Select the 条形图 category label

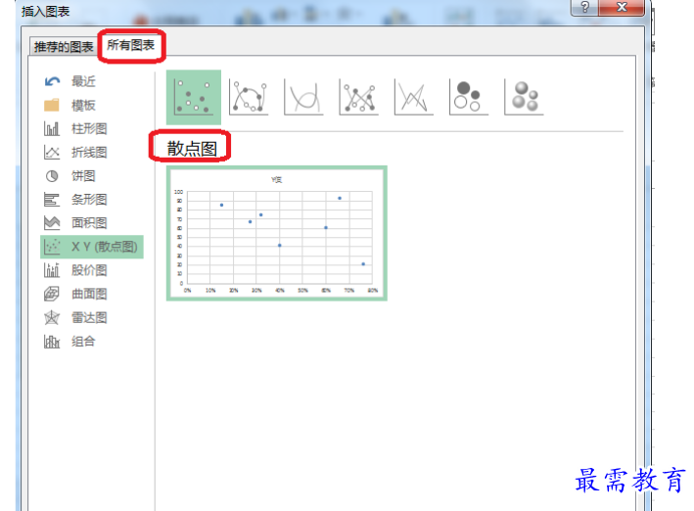click(x=89, y=200)
